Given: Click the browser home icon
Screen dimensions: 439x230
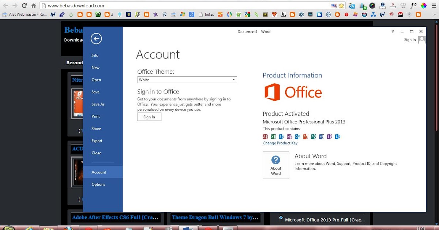Looking at the screenshot, I should 34,5.
